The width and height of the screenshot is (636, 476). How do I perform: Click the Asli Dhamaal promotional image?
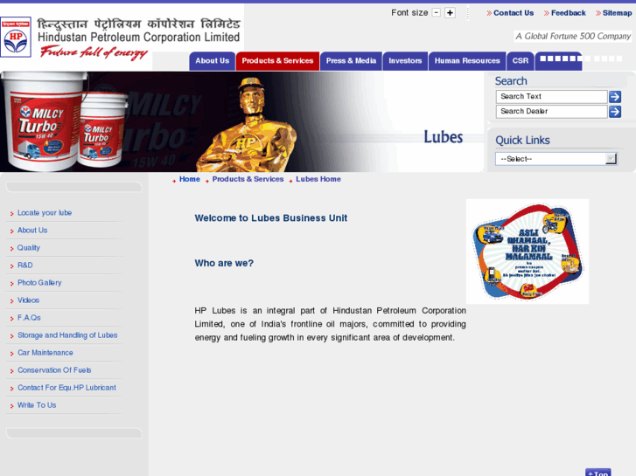pyautogui.click(x=528, y=252)
